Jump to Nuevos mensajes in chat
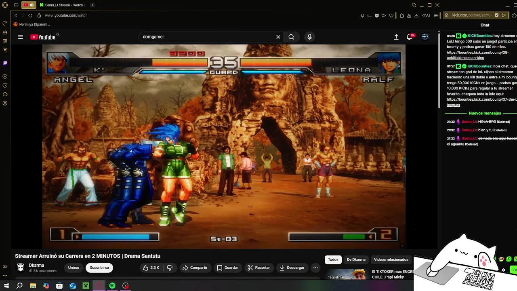Screen dimensions: 517x291 point(485,113)
